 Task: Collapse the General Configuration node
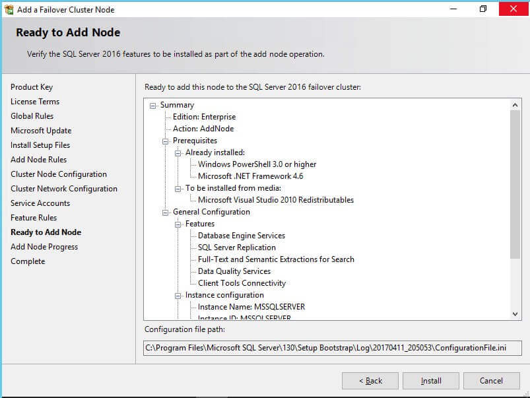click(x=165, y=213)
